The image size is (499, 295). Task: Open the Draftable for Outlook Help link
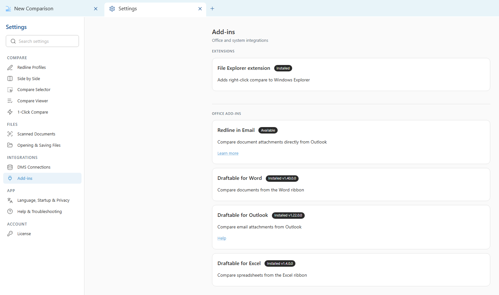(x=222, y=238)
